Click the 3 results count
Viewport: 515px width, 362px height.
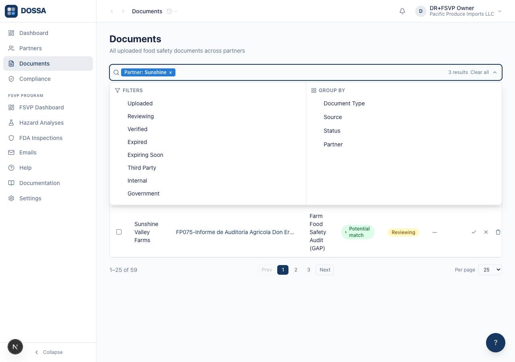458,72
